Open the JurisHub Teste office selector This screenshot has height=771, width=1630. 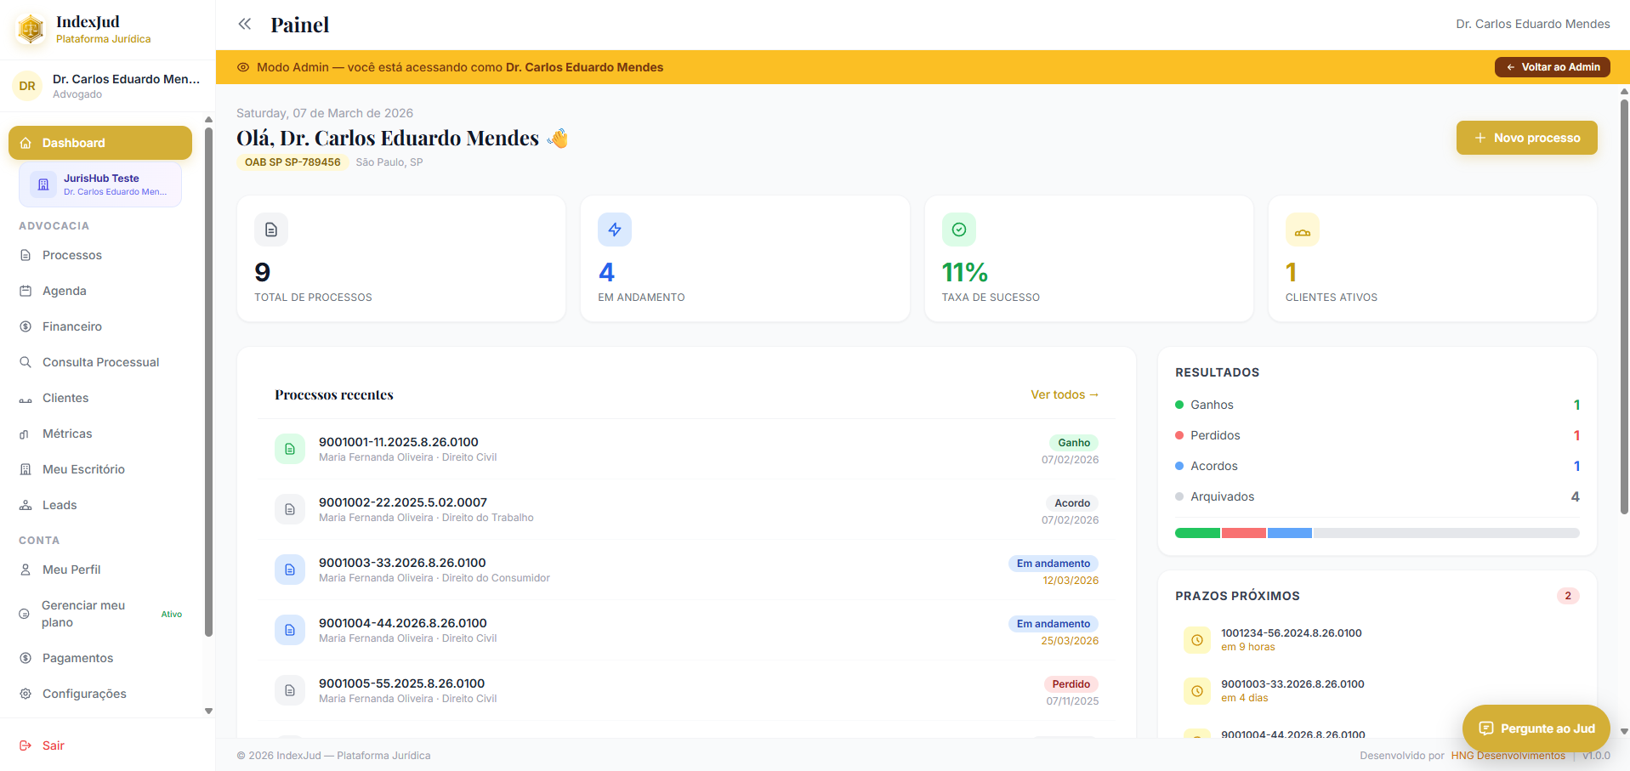[100, 184]
